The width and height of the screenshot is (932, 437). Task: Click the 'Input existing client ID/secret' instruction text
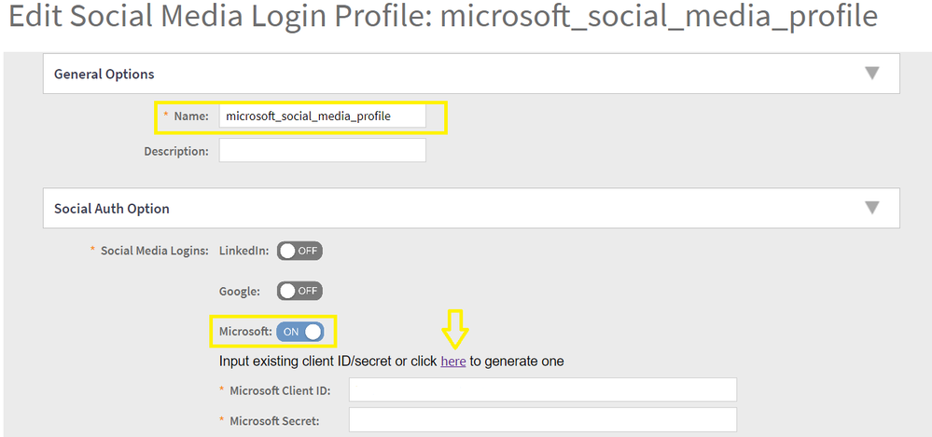click(x=327, y=361)
